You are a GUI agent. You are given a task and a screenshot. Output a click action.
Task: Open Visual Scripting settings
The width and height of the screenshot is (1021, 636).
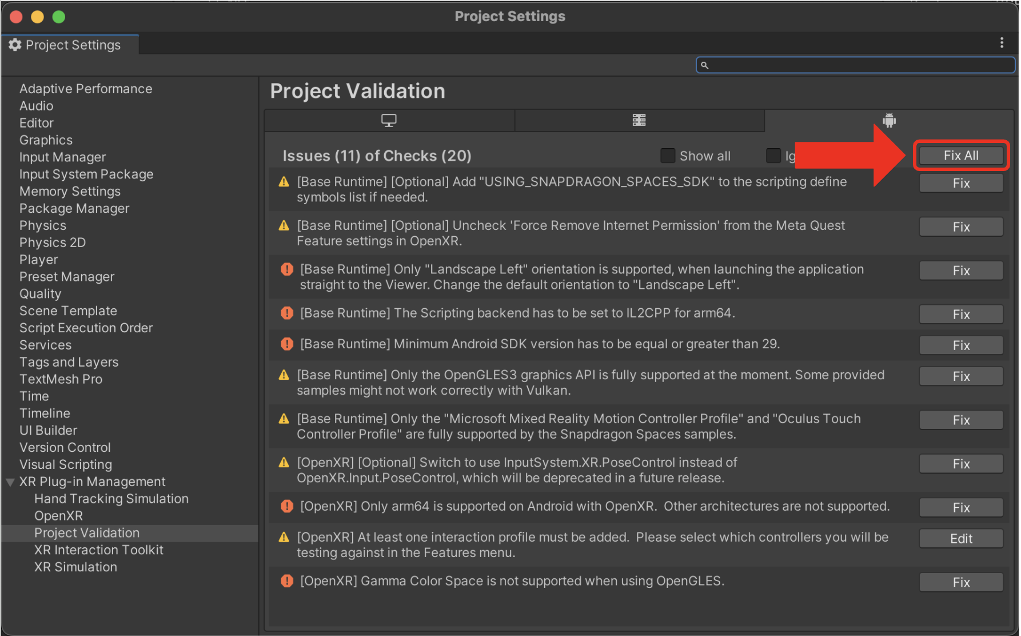pyautogui.click(x=66, y=465)
